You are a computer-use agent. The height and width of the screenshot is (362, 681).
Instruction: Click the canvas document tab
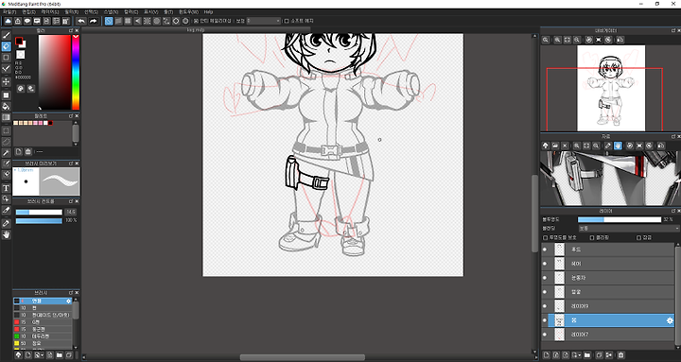(x=196, y=30)
